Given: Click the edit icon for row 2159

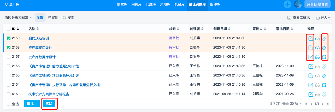Looking at the screenshot, I should pyautogui.click(x=311, y=39).
